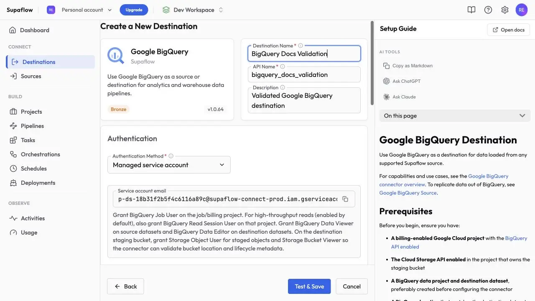This screenshot has width=535, height=301.
Task: Click the API Name input field
Action: (x=304, y=75)
